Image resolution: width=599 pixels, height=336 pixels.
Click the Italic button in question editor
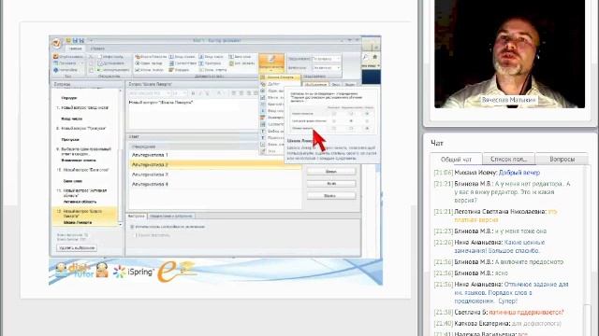point(200,93)
